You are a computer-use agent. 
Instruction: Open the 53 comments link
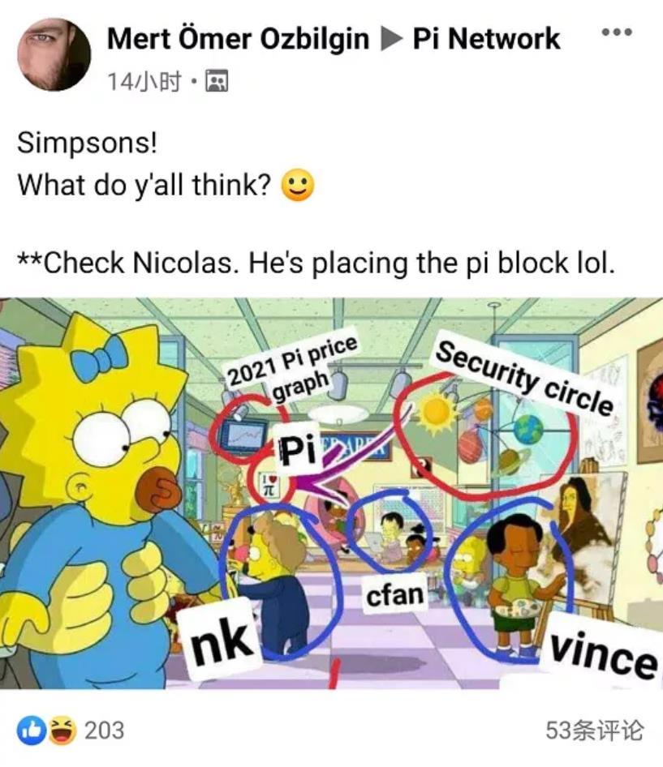pyautogui.click(x=595, y=731)
